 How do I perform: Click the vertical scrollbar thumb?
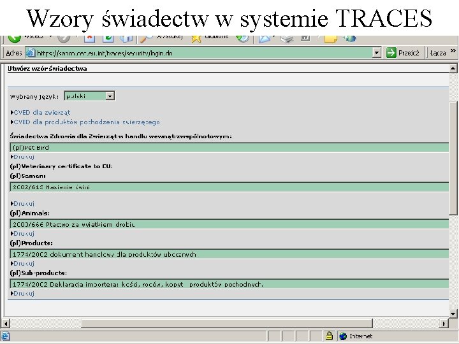453,159
